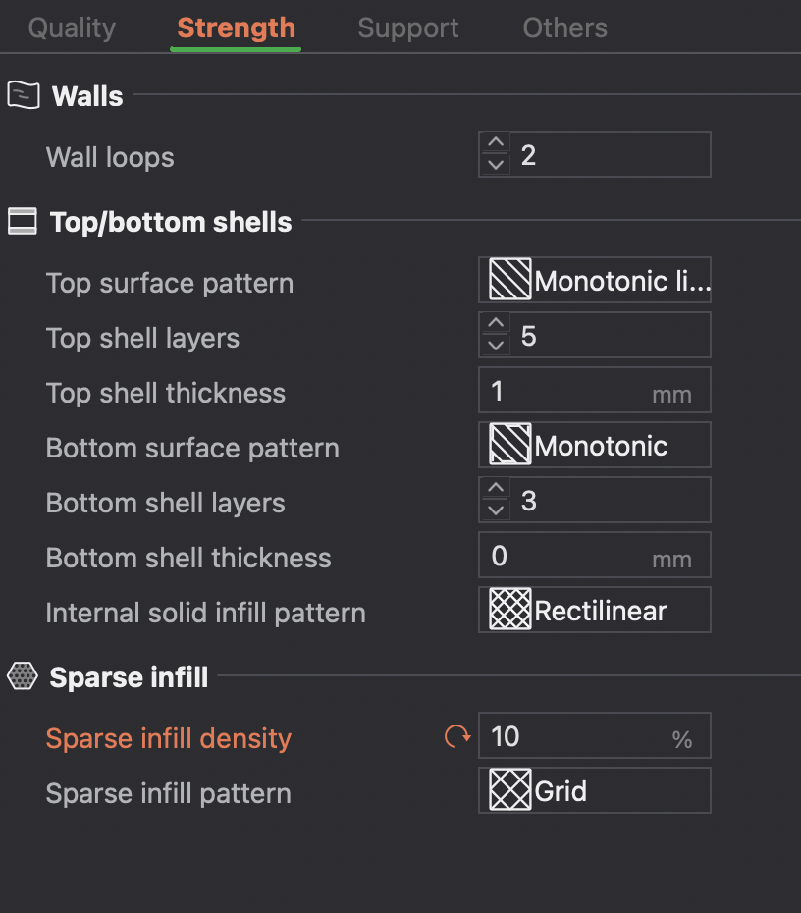Click the Walls section icon
801x913 pixels.
[23, 95]
